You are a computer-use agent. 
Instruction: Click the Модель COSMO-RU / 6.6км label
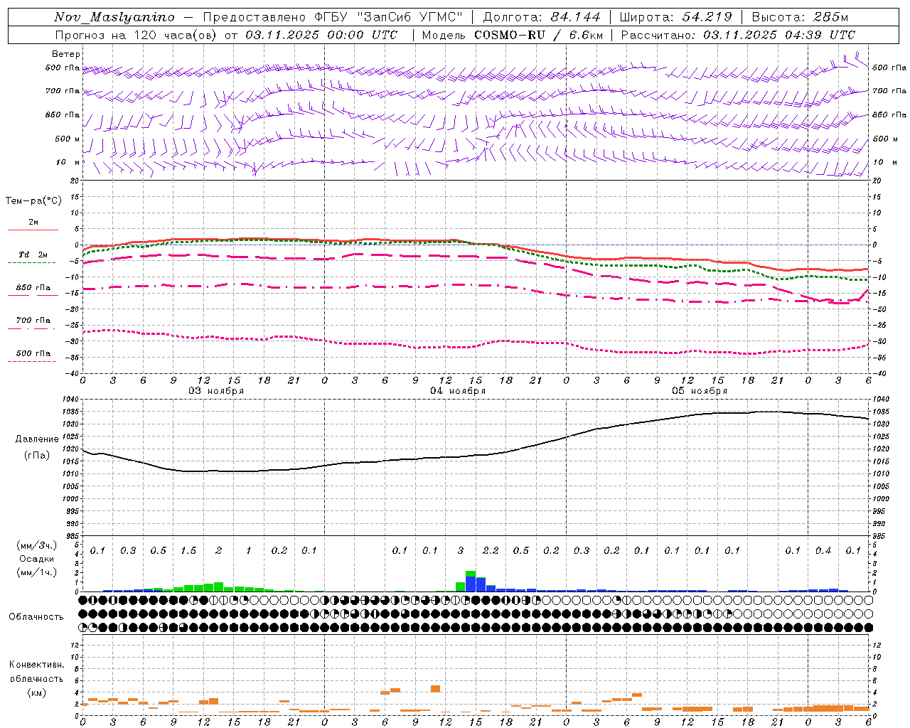[x=513, y=35]
